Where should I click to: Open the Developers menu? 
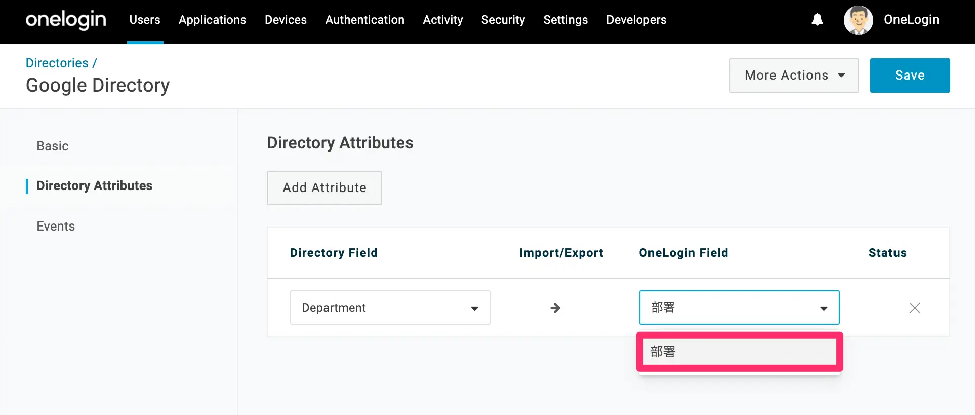coord(636,20)
